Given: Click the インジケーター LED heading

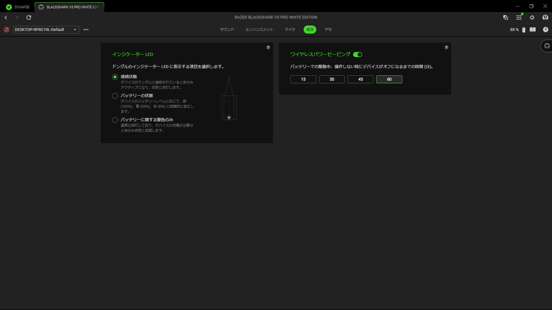Looking at the screenshot, I should 132,55.
